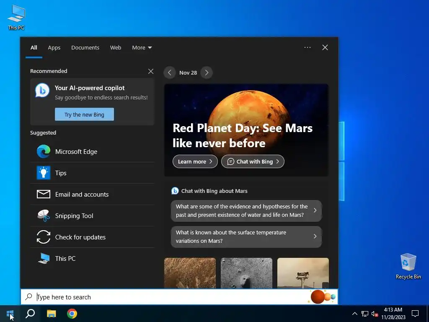The width and height of the screenshot is (429, 322).
Task: Open the Mars rover thumbnail
Action: pos(303,273)
